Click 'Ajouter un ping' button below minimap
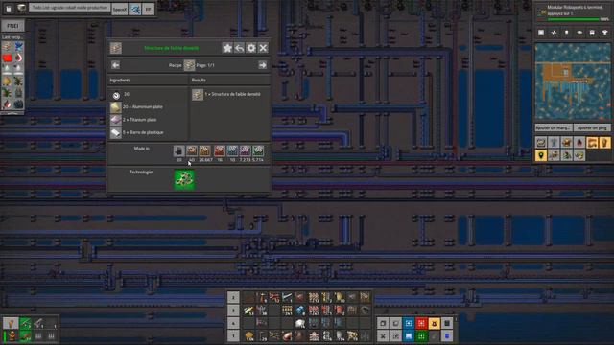The height and width of the screenshot is (345, 614). coord(592,127)
